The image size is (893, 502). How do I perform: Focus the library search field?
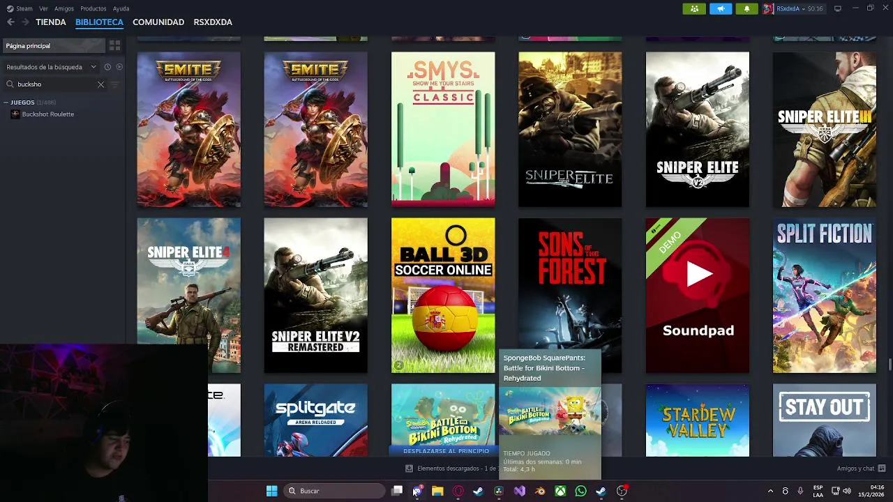click(x=56, y=84)
